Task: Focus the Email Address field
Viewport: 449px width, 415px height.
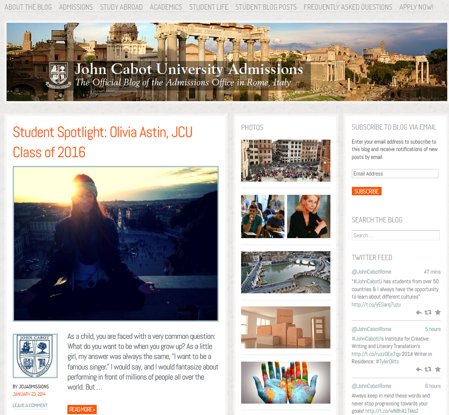Action: (395, 173)
